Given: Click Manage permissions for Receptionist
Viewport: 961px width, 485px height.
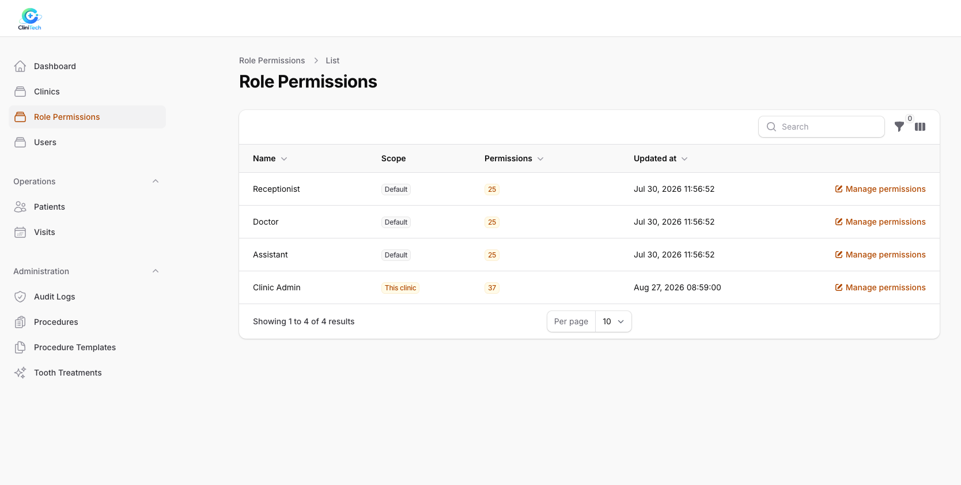Looking at the screenshot, I should tap(880, 189).
